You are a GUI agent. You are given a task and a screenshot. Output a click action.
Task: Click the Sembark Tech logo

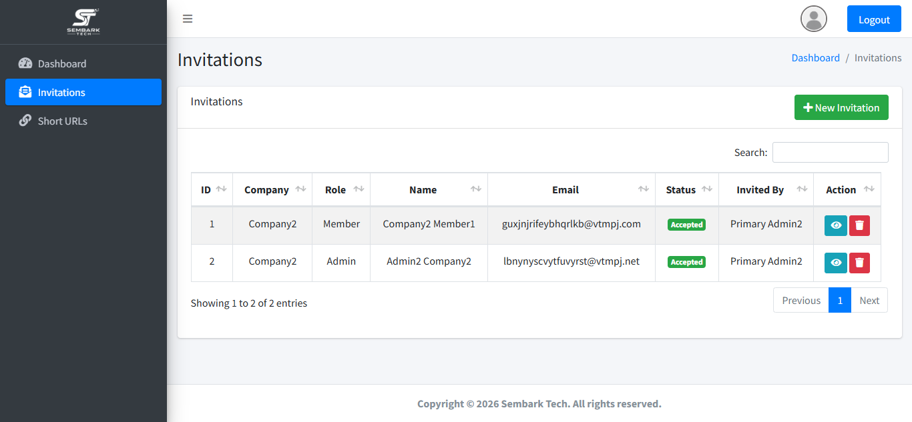83,22
